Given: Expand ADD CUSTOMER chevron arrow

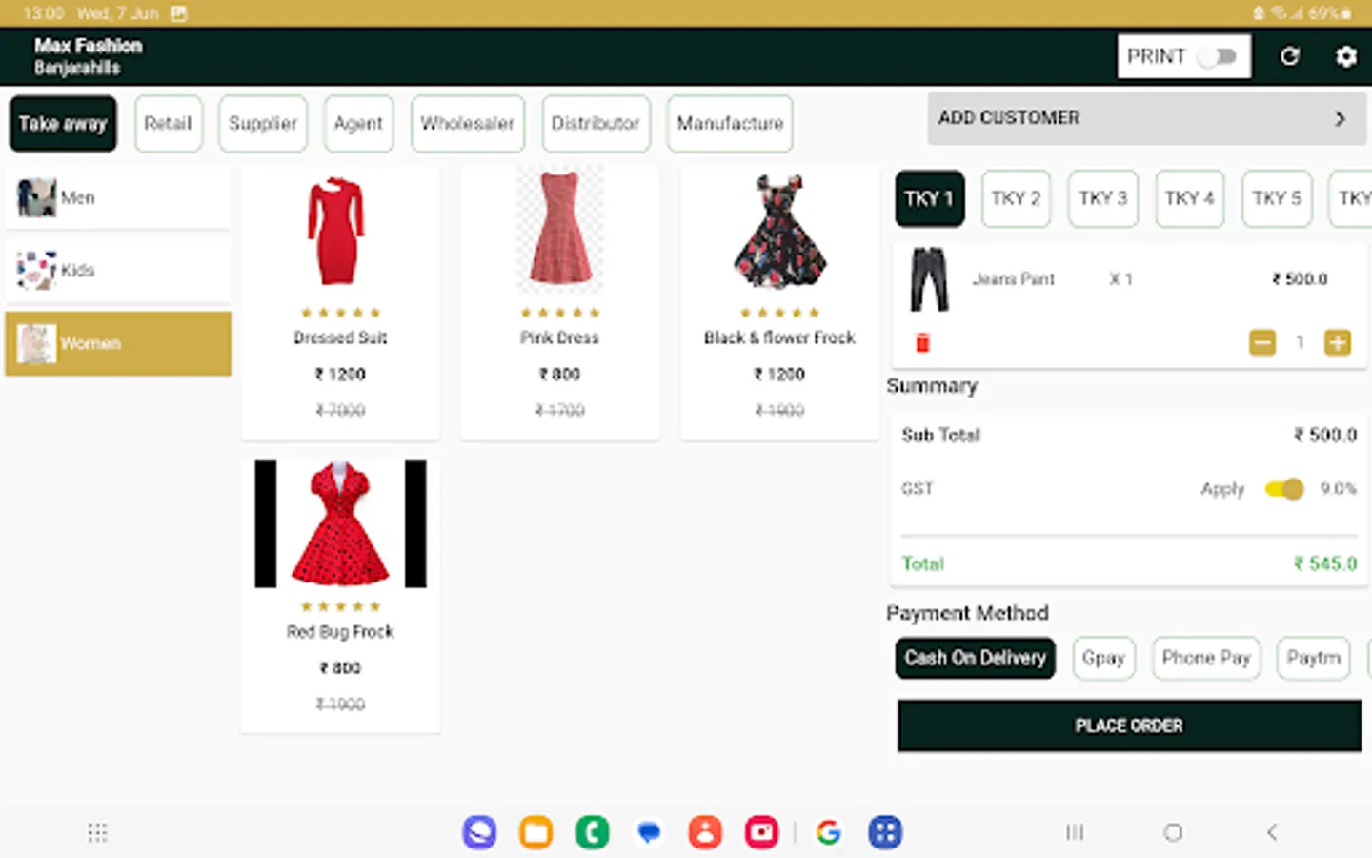Looking at the screenshot, I should click(x=1340, y=119).
